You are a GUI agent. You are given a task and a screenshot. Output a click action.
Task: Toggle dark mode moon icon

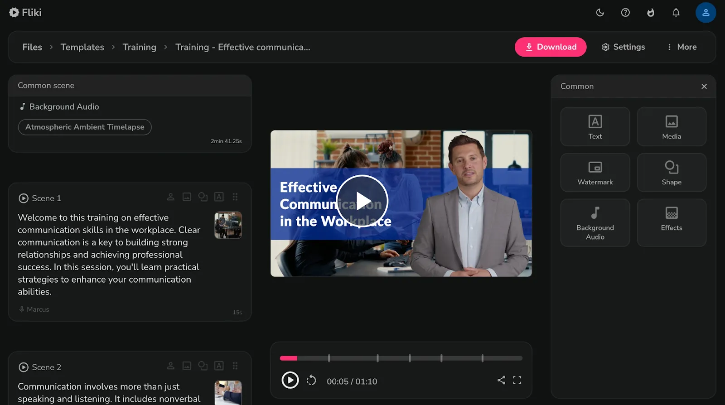tap(600, 13)
